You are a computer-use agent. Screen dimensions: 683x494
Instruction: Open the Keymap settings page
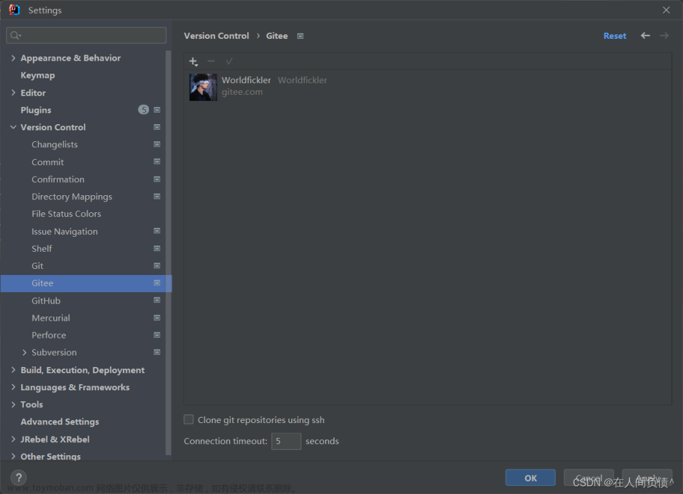(x=38, y=75)
